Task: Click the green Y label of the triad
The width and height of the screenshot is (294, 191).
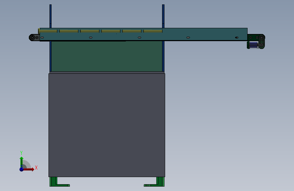Action: 21,153
